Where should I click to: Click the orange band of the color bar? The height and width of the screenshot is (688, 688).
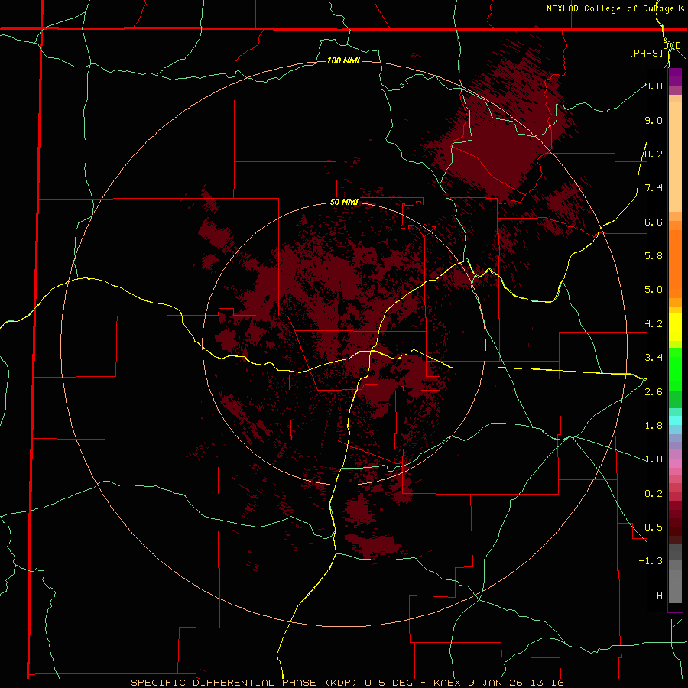coord(675,264)
